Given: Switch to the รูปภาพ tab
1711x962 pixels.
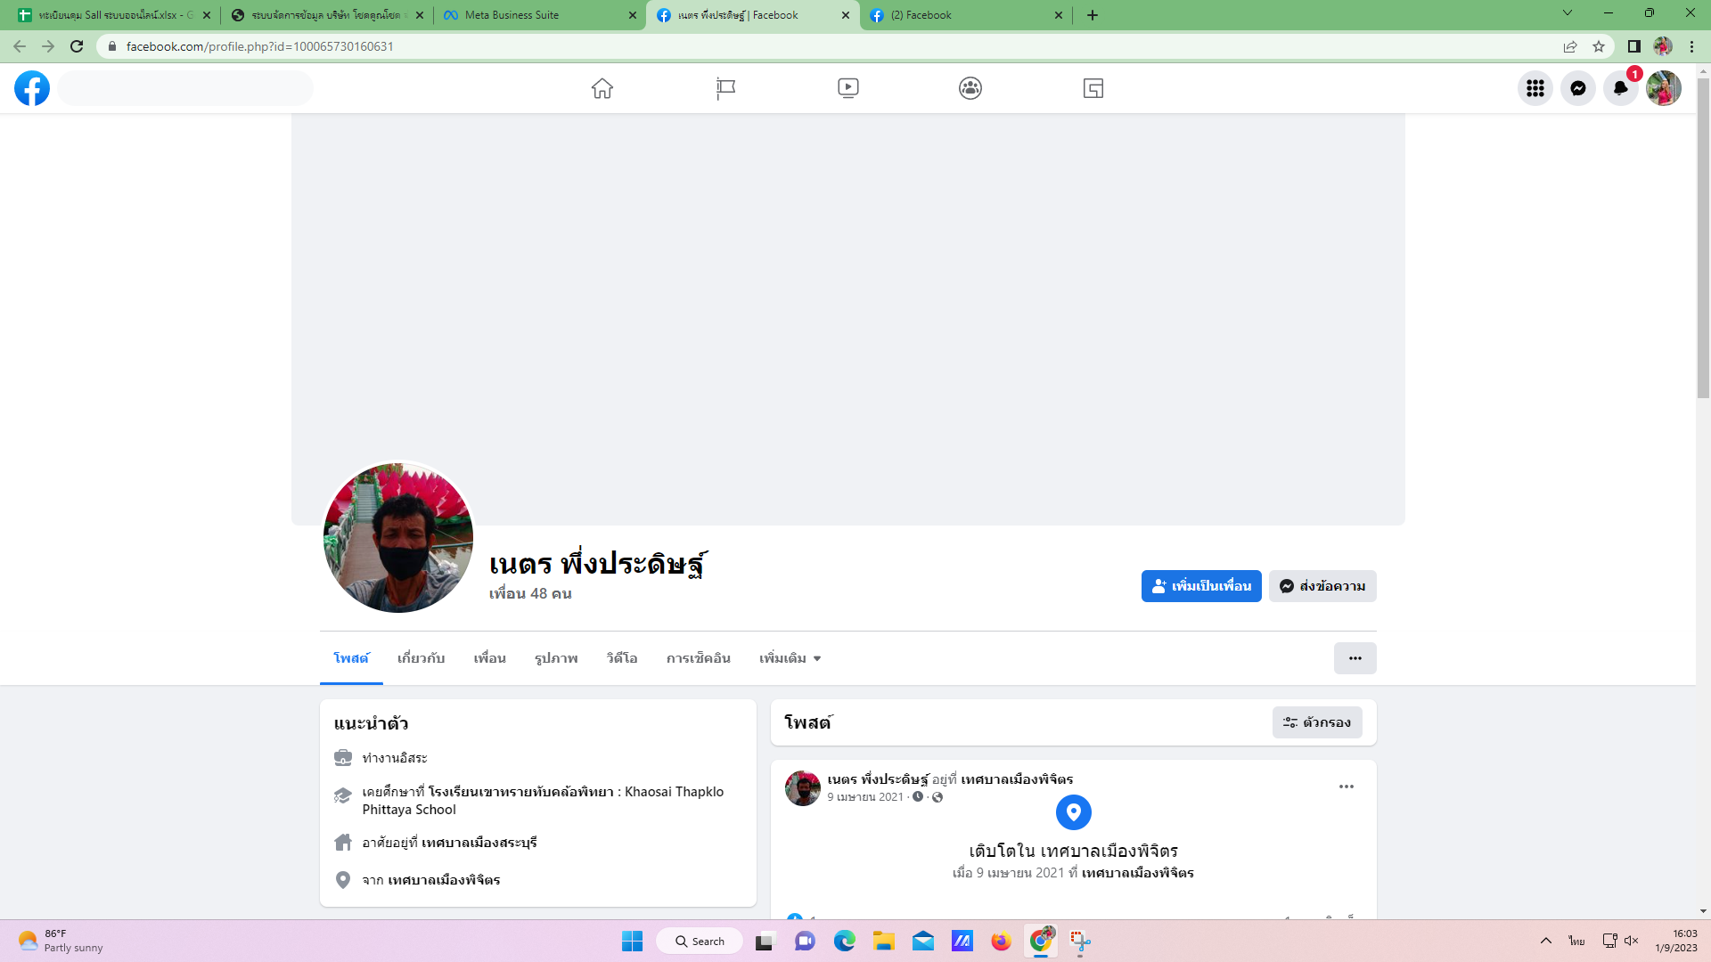Looking at the screenshot, I should (556, 658).
